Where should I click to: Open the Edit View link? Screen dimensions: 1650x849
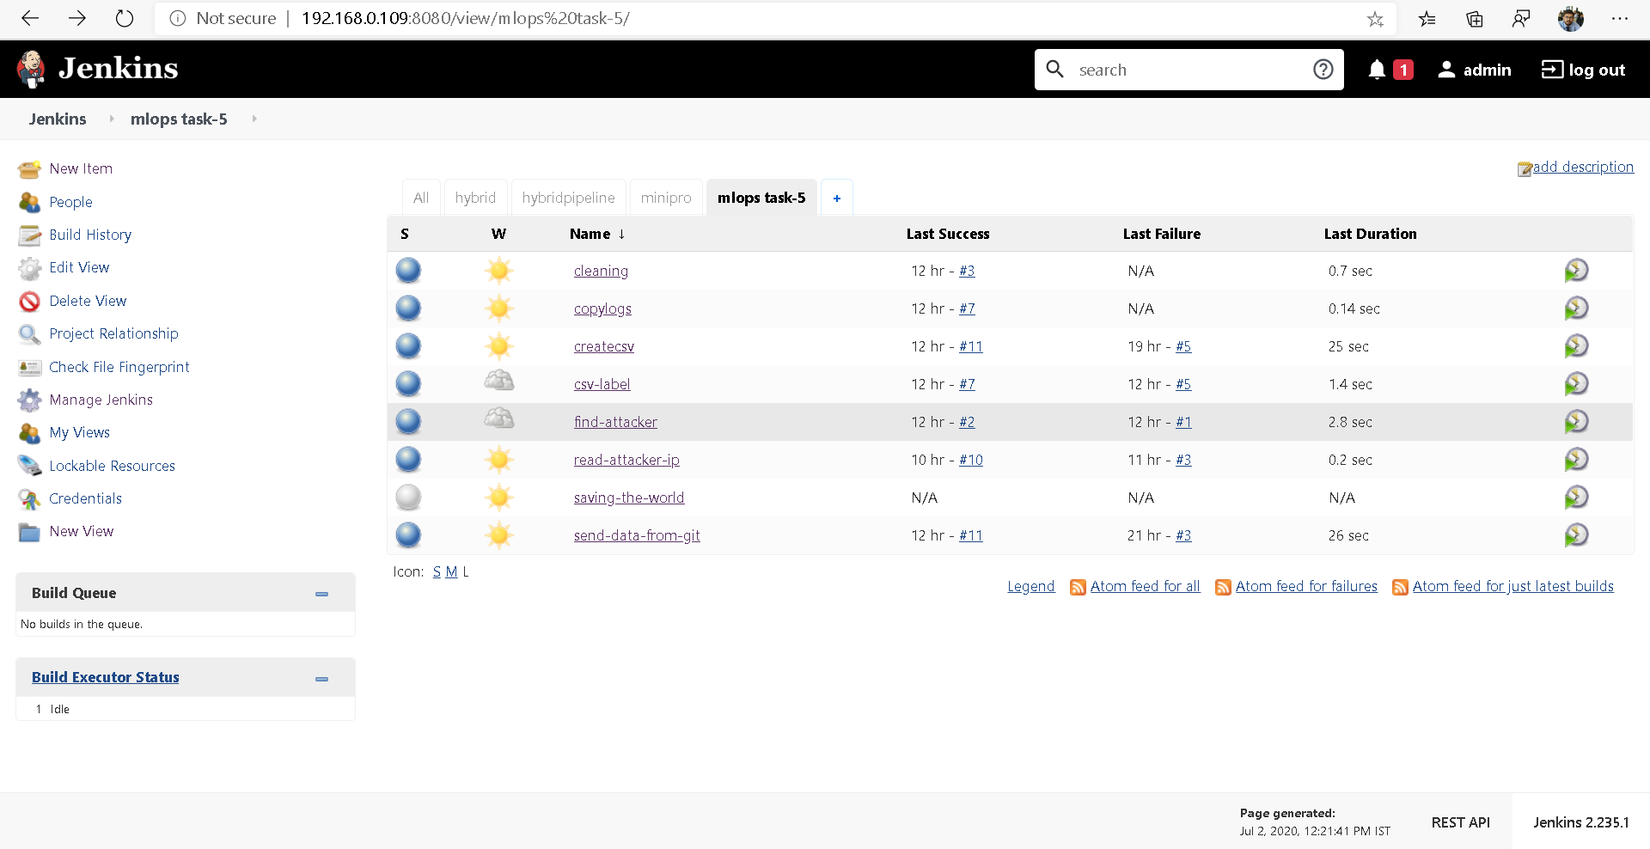coord(79,267)
